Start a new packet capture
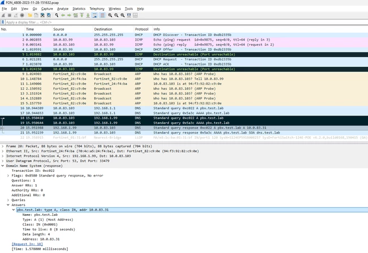The width and height of the screenshot is (368, 253). pos(3,15)
